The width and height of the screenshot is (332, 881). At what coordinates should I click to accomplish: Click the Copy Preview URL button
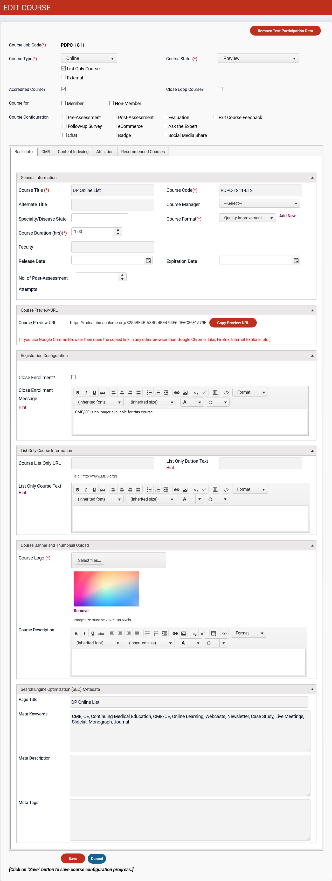click(232, 323)
